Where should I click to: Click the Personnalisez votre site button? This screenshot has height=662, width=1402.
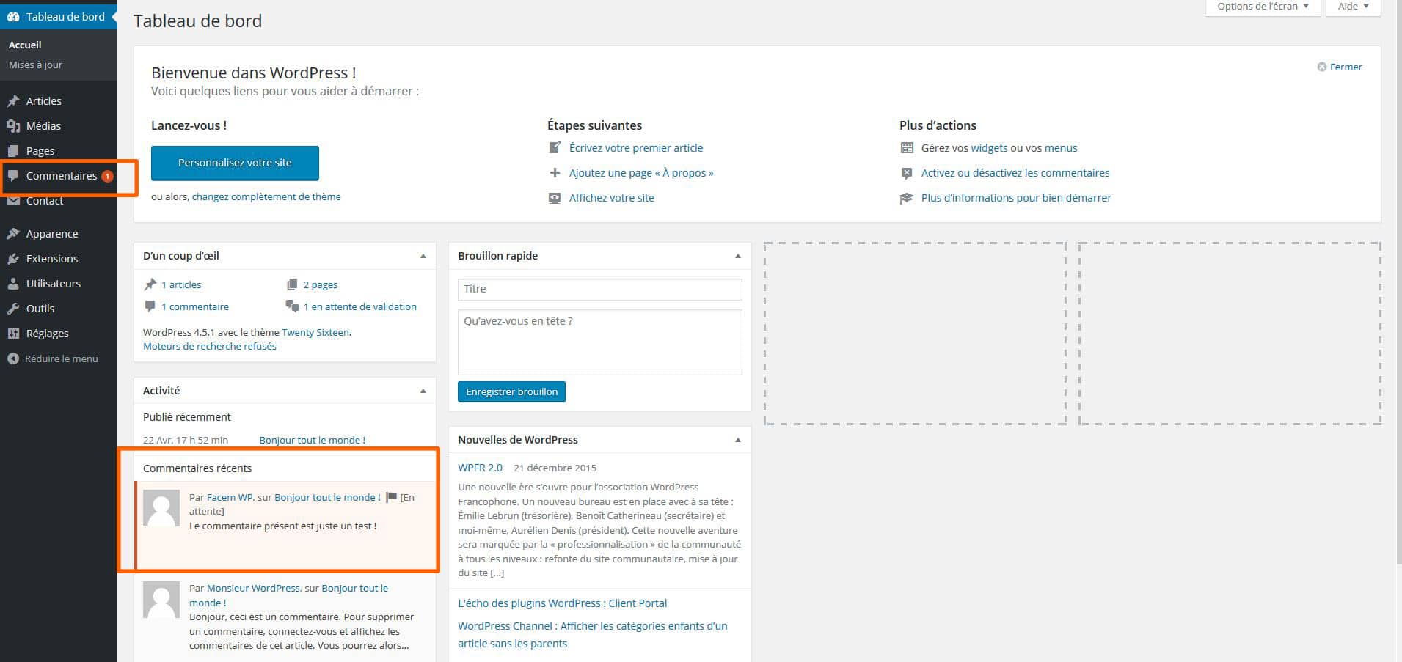coord(235,163)
